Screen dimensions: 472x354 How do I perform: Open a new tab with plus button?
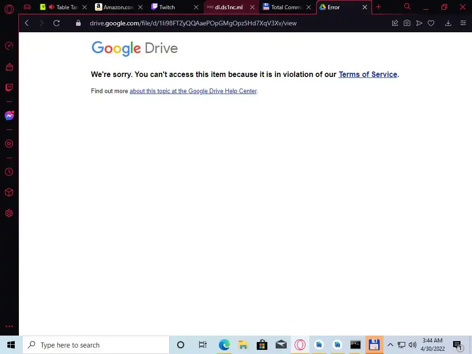tap(379, 7)
